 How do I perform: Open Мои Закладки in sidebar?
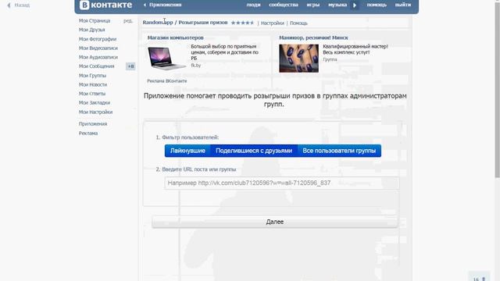(x=95, y=103)
